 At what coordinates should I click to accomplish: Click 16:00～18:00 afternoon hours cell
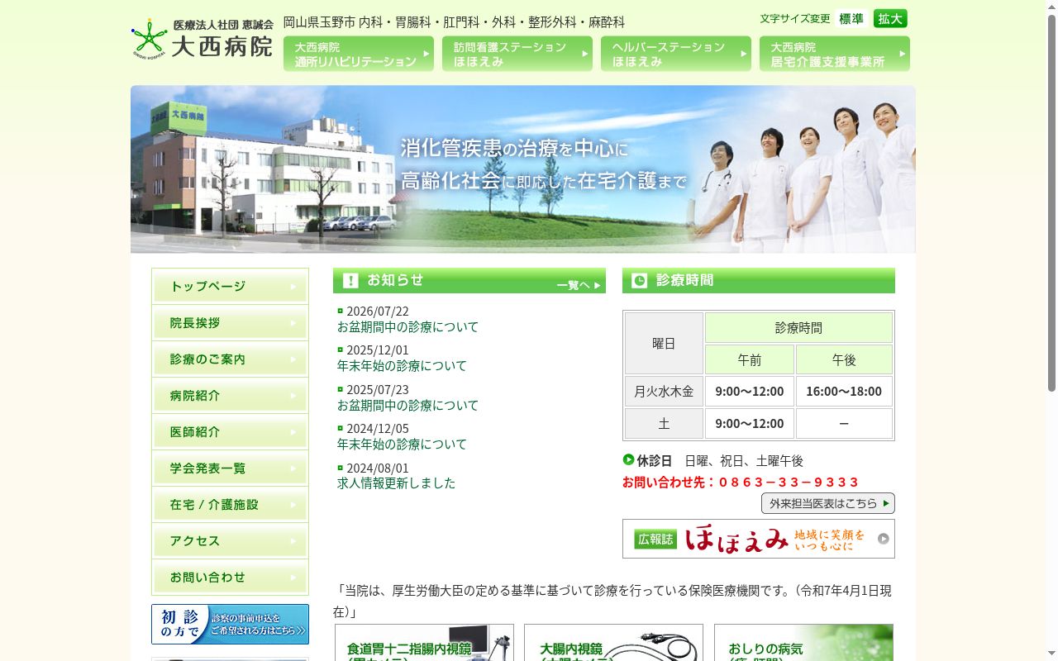844,392
